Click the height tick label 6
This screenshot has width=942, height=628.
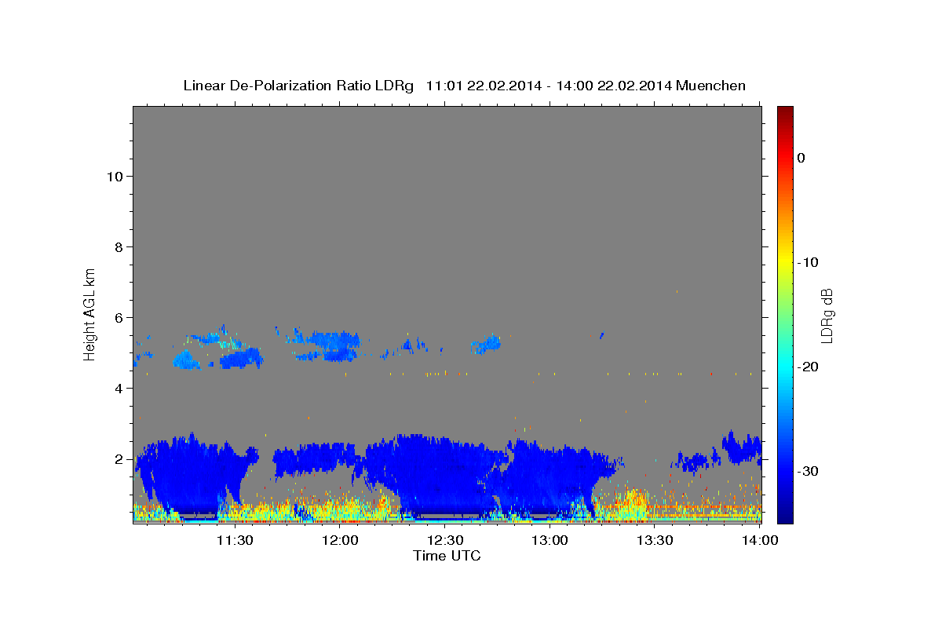tap(118, 317)
